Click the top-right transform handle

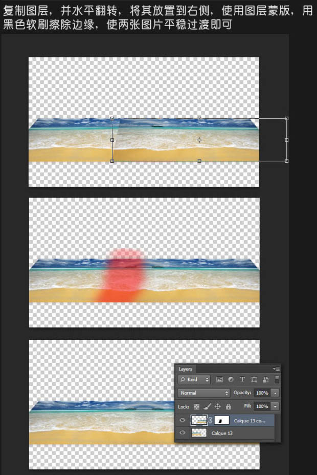286,118
